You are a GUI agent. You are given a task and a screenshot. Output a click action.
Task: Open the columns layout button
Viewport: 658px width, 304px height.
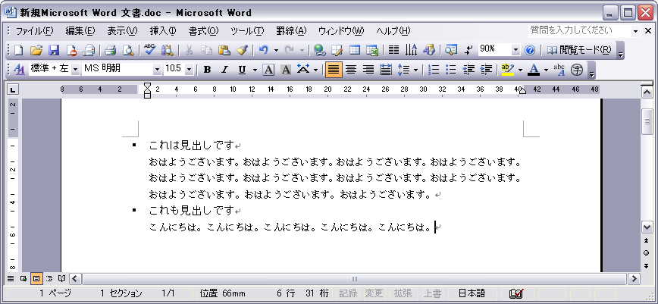pos(393,50)
